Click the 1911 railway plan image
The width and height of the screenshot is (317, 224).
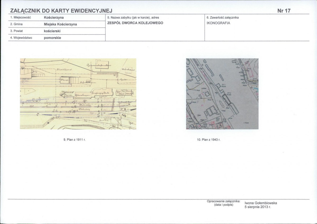(78, 94)
